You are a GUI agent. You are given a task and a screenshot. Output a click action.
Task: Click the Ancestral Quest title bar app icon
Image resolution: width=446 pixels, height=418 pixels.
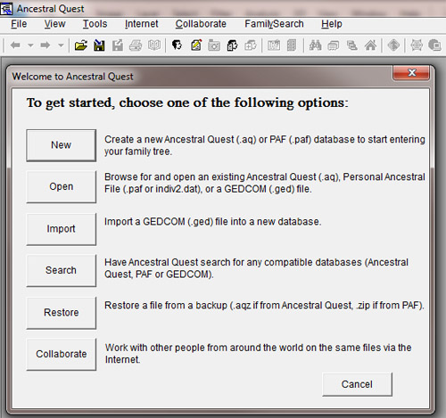(6, 9)
